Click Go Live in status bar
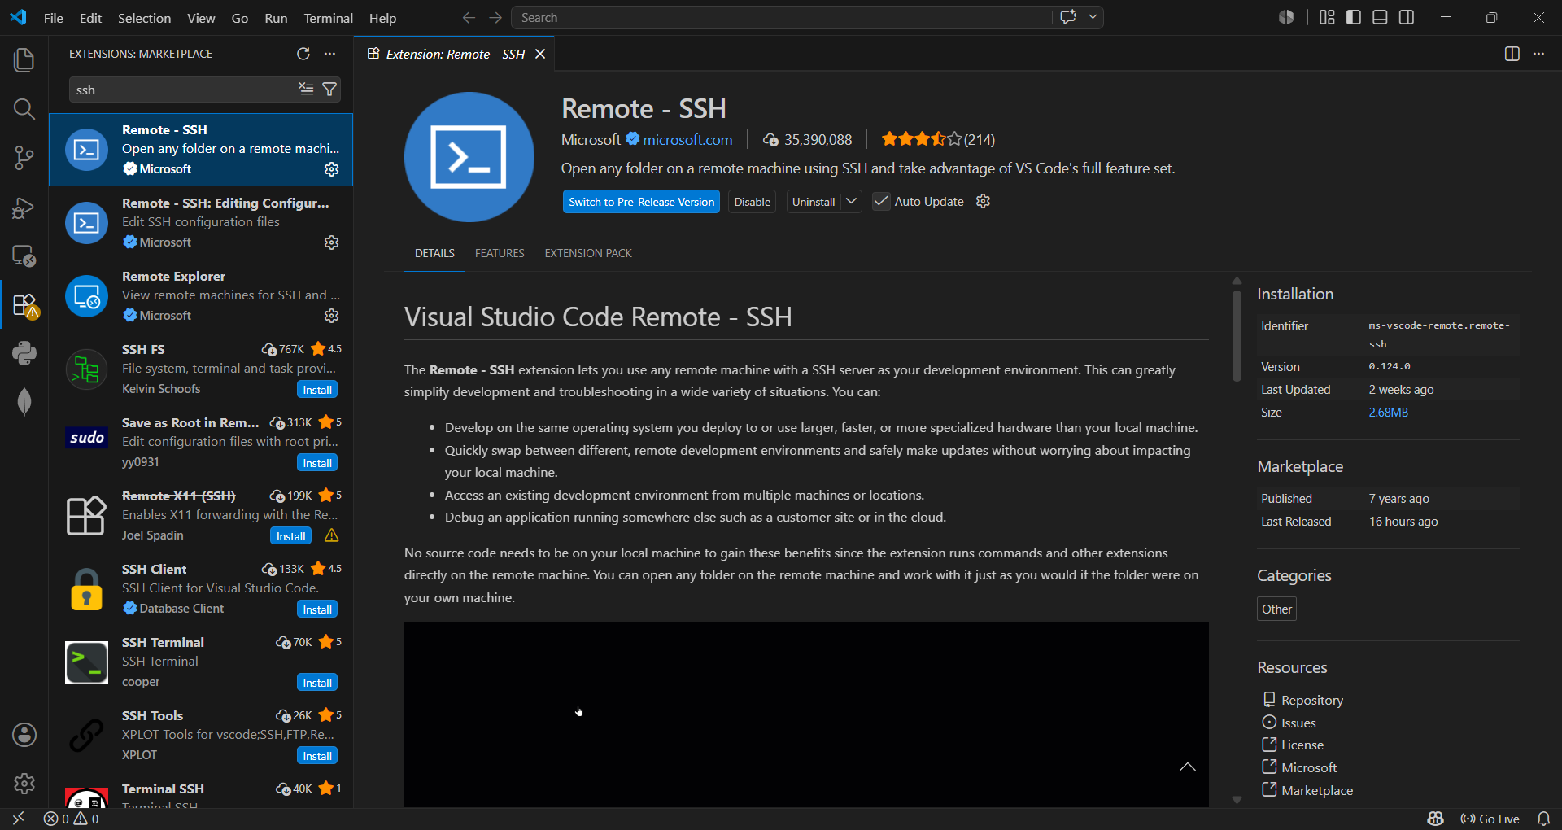This screenshot has width=1562, height=830. 1490,819
